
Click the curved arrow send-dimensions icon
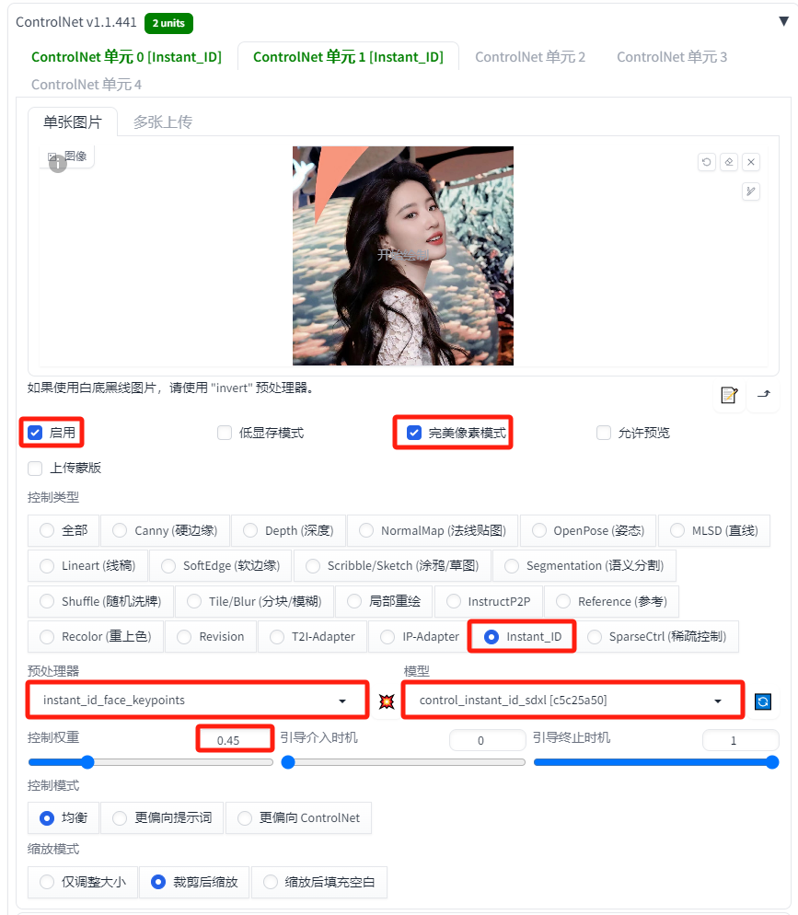(x=764, y=395)
